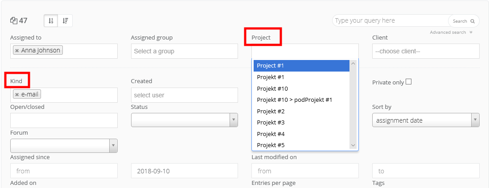Toggle the Private only checkbox

(408, 82)
